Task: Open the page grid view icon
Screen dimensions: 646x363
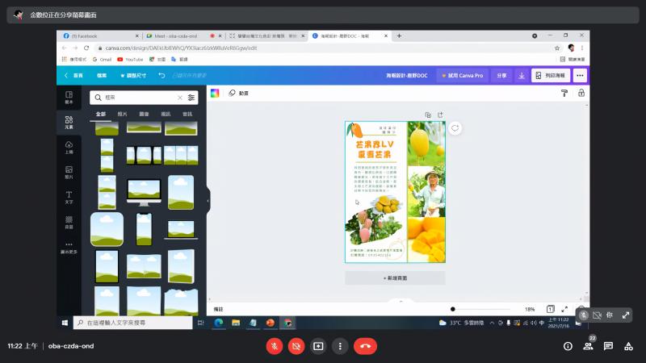Action: (x=551, y=309)
